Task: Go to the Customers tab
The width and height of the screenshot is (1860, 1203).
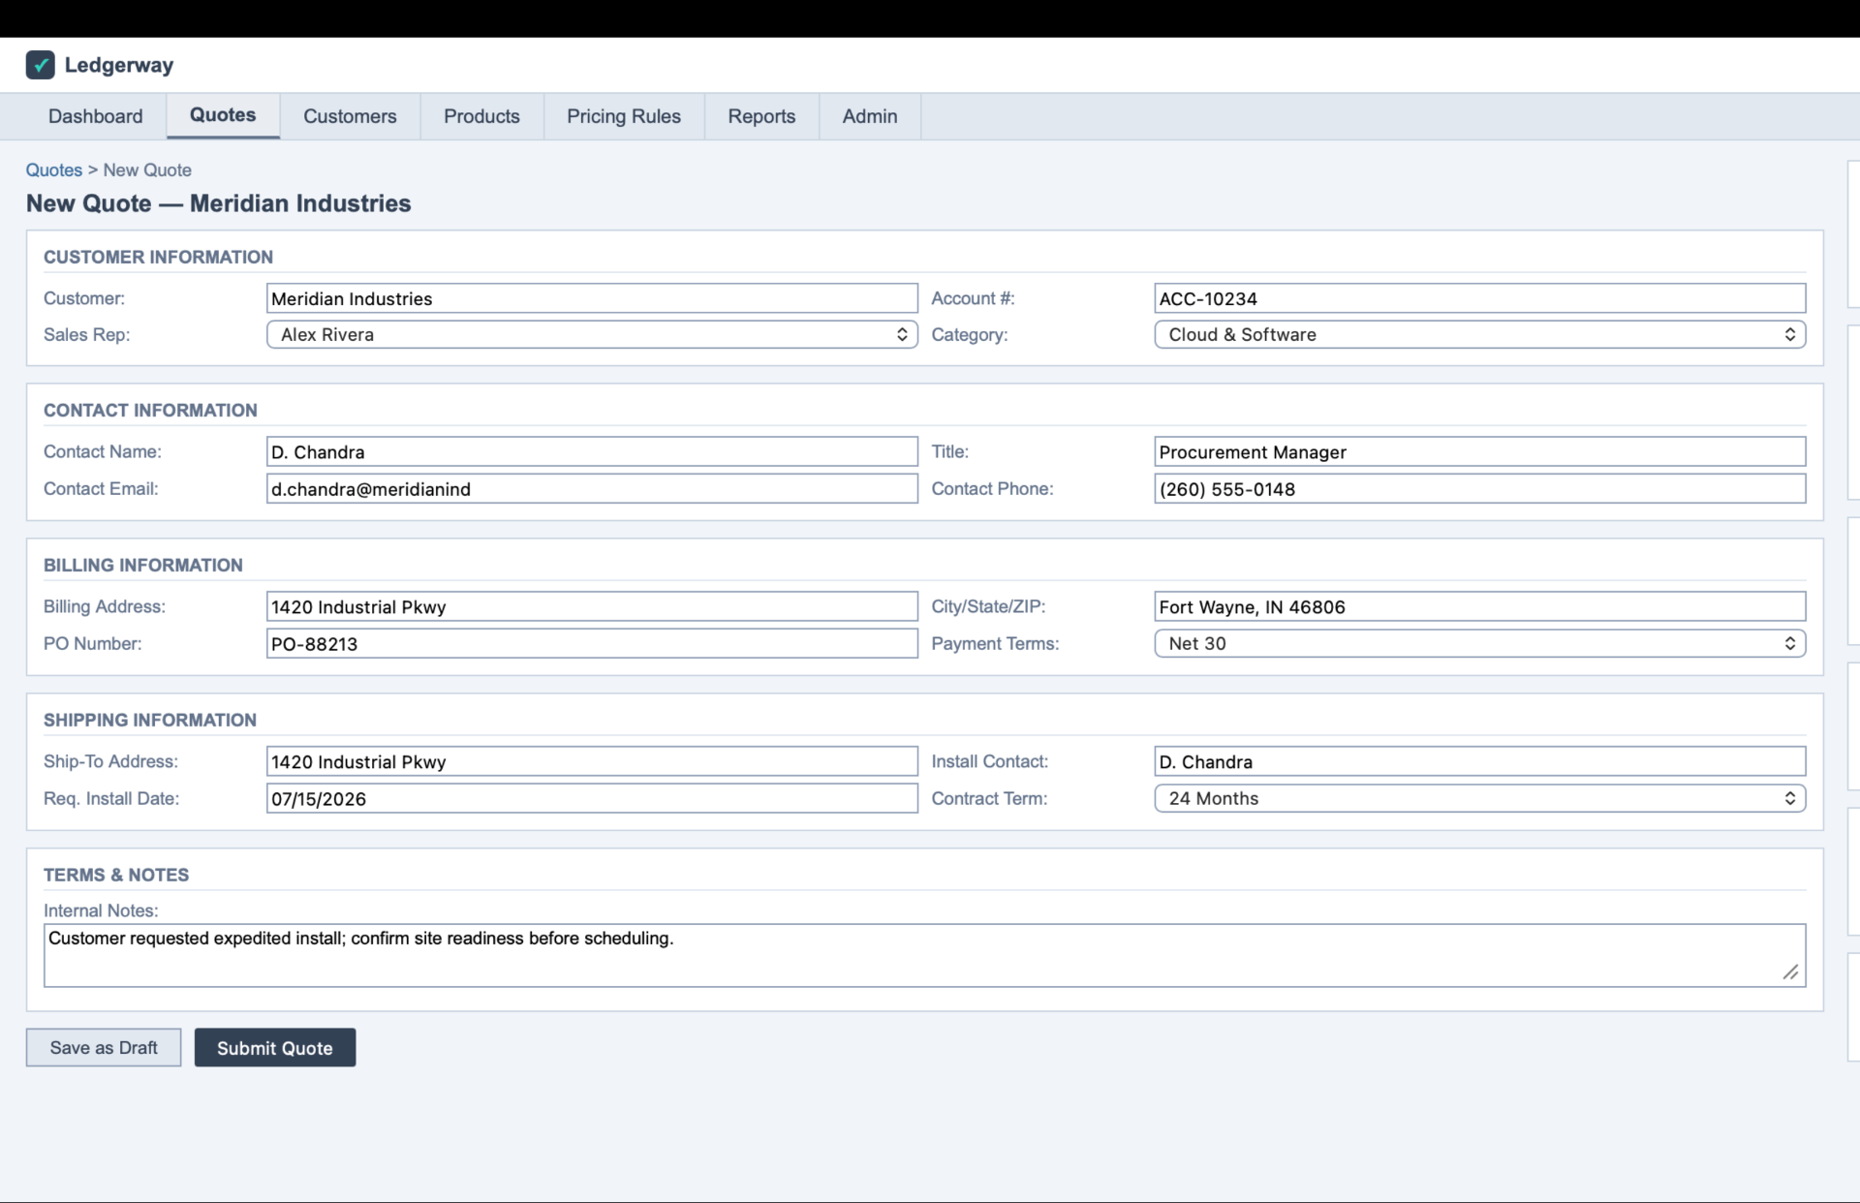Action: click(350, 116)
